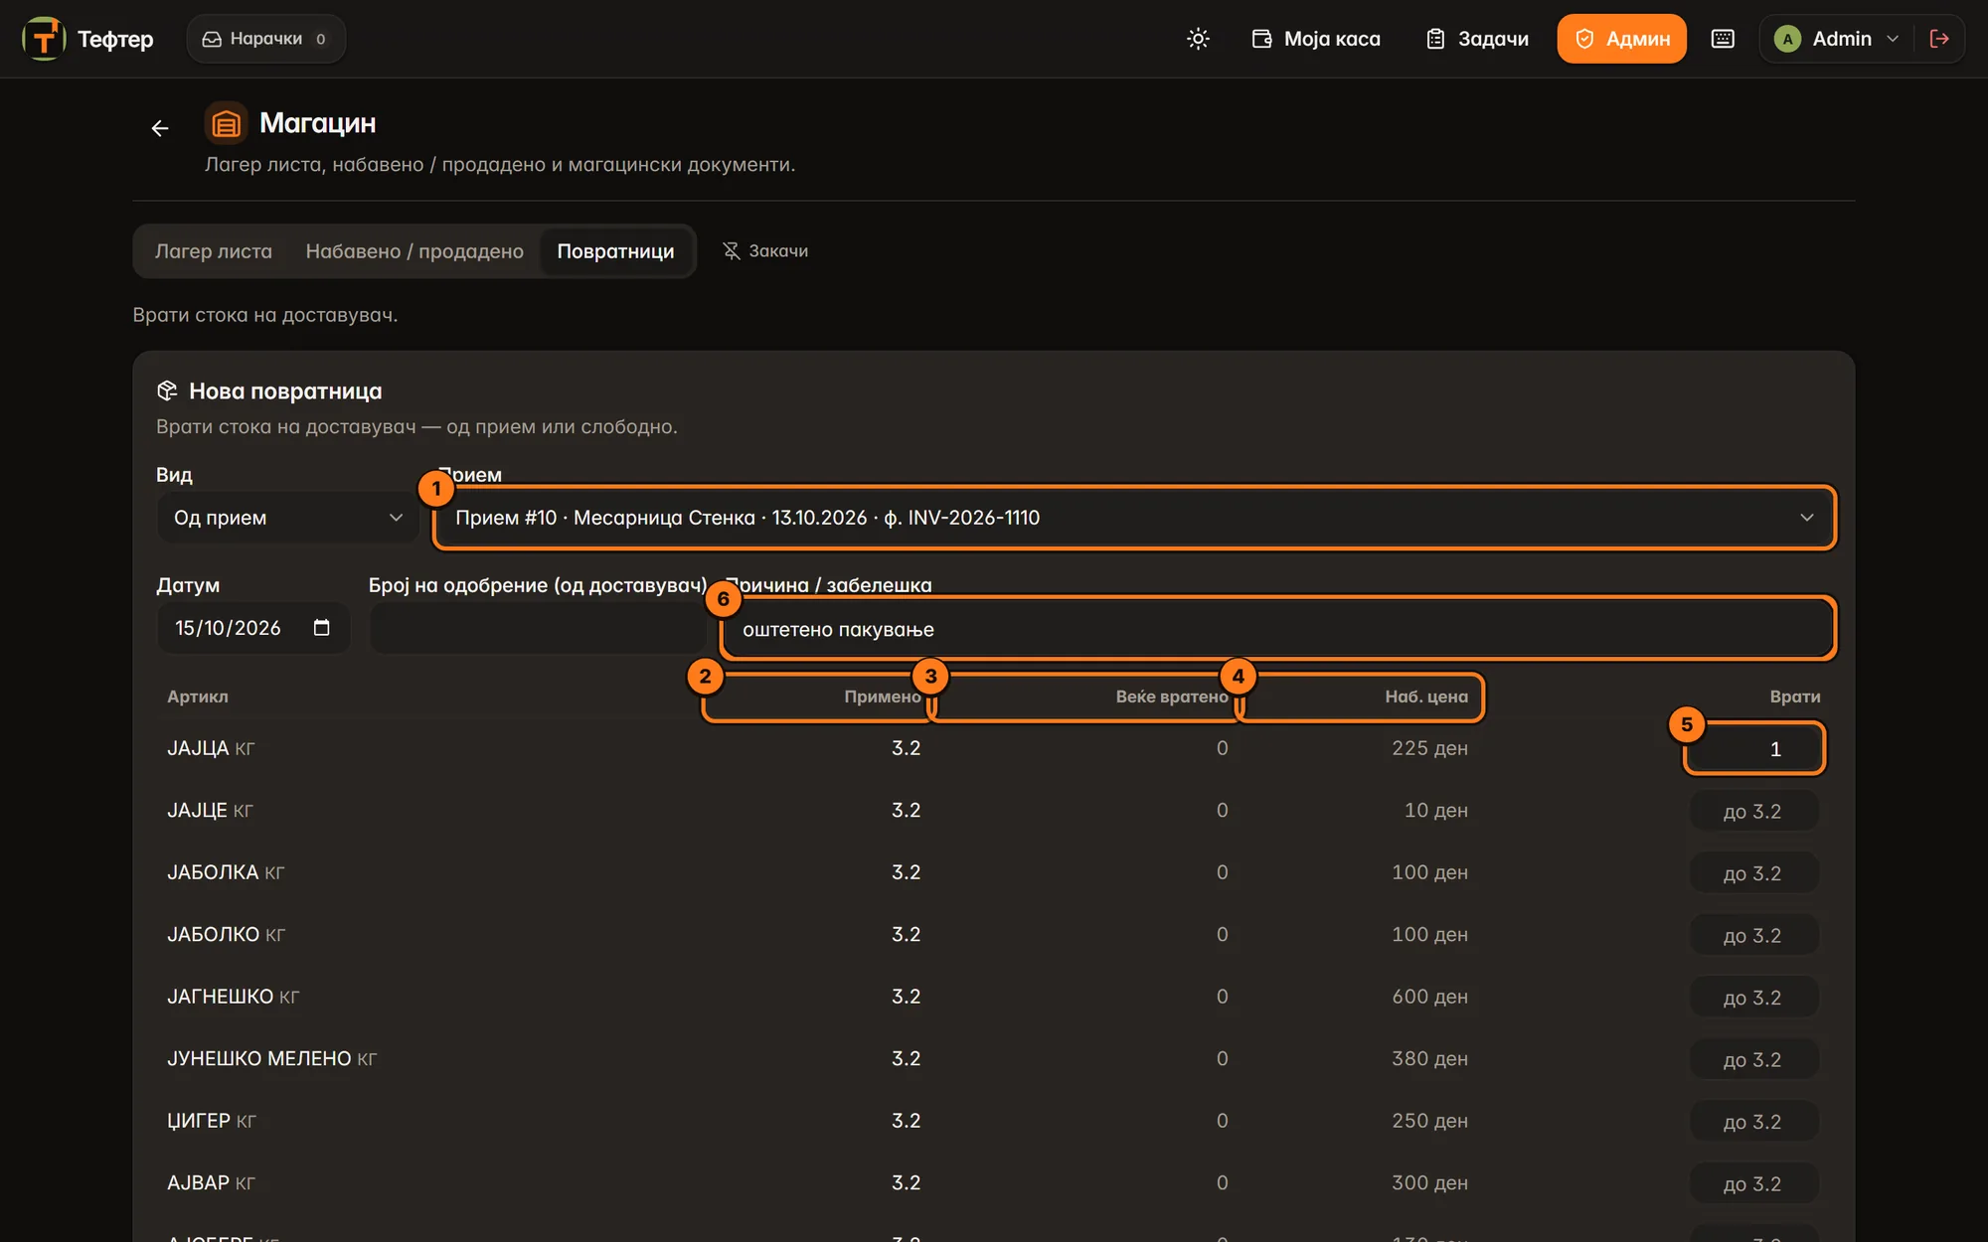Click the 225 ден price cell
Viewport: 1988px width, 1242px height.
[x=1429, y=747]
